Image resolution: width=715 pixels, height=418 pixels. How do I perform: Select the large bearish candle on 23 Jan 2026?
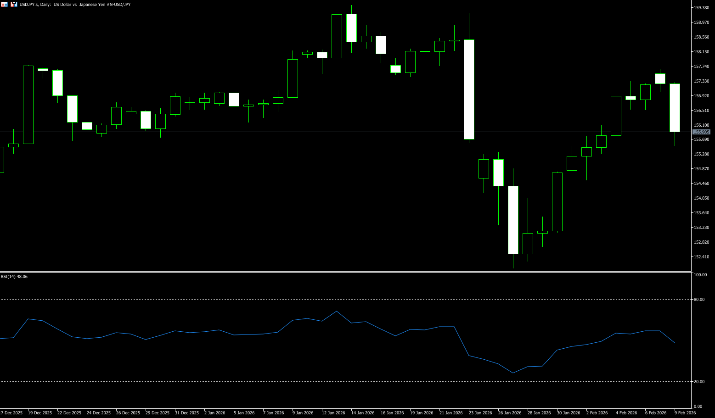469,89
